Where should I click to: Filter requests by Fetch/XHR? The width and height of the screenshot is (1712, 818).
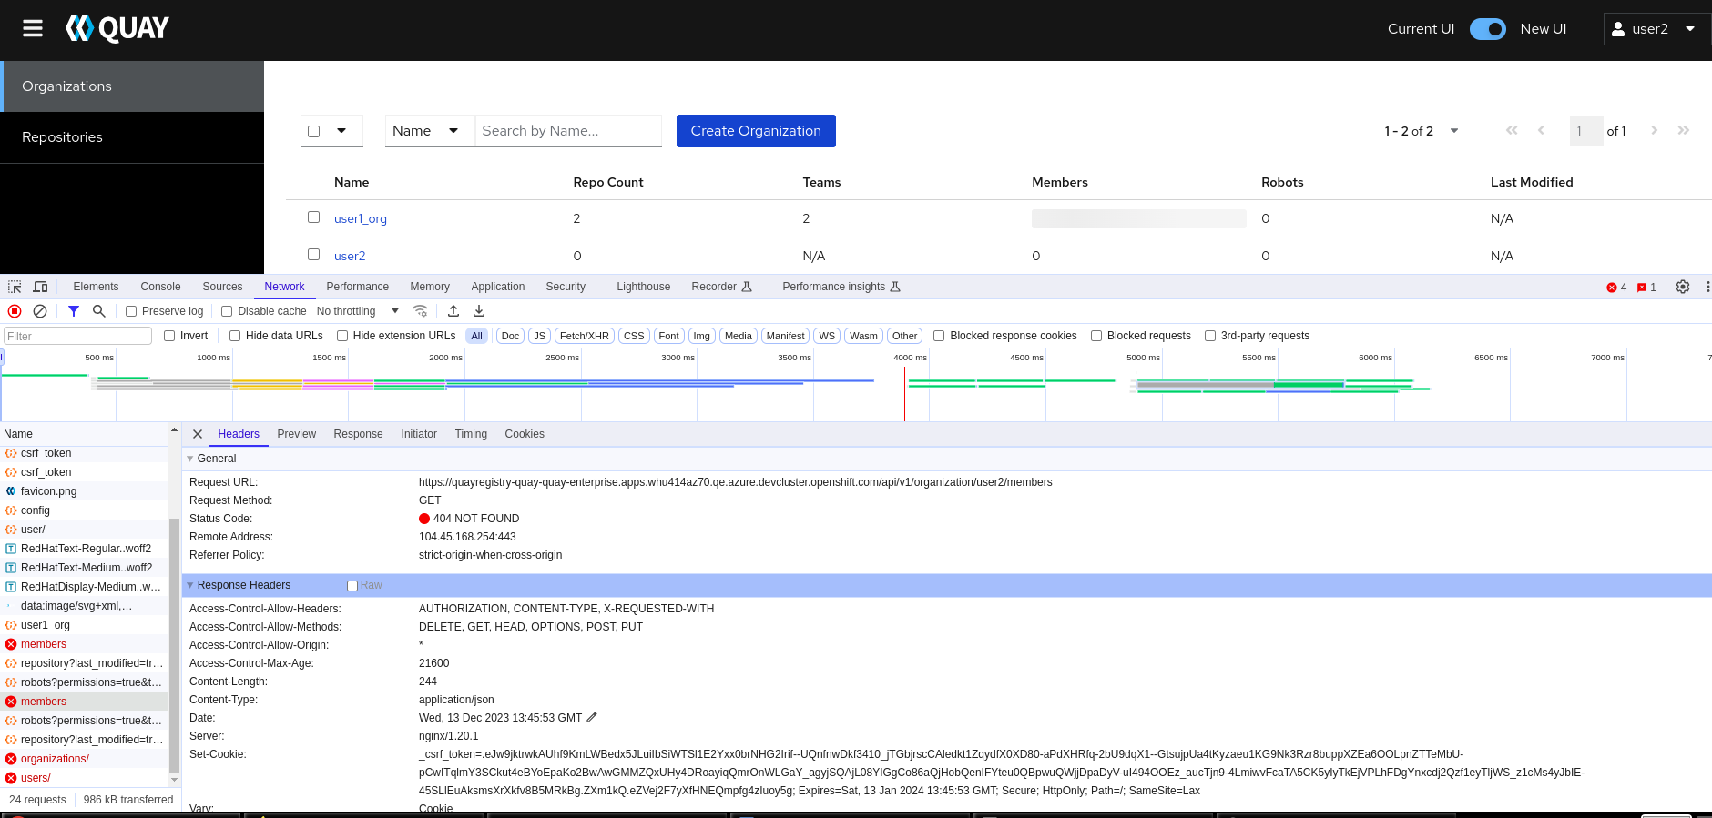click(585, 336)
